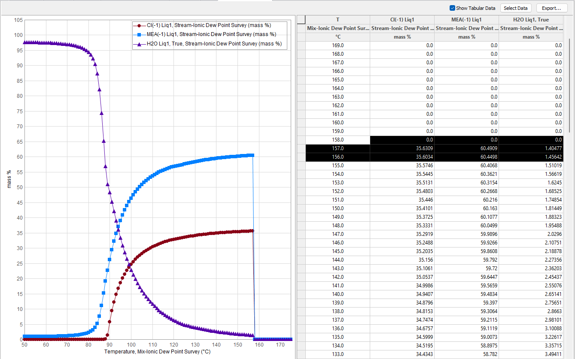The width and height of the screenshot is (575, 359).
Task: Click the Export... button
Action: click(551, 8)
